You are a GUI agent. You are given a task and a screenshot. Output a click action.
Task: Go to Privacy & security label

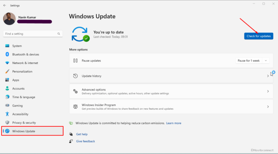[24, 123]
